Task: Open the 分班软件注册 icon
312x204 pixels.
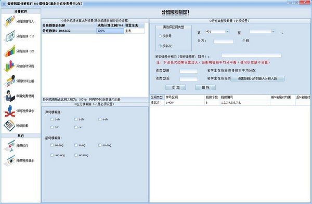Action: tap(9, 81)
